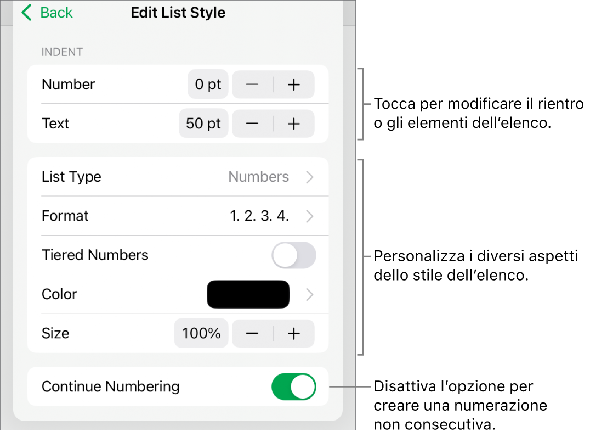The height and width of the screenshot is (437, 590).
Task: Increase the number Size above 100%
Action: tap(294, 333)
